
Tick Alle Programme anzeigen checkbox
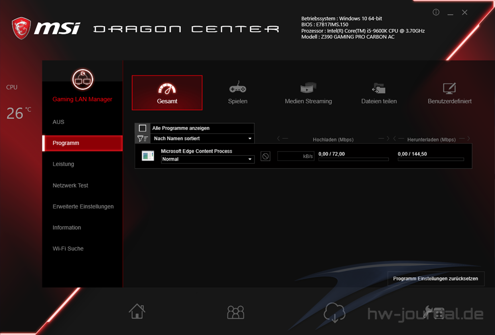coord(143,128)
